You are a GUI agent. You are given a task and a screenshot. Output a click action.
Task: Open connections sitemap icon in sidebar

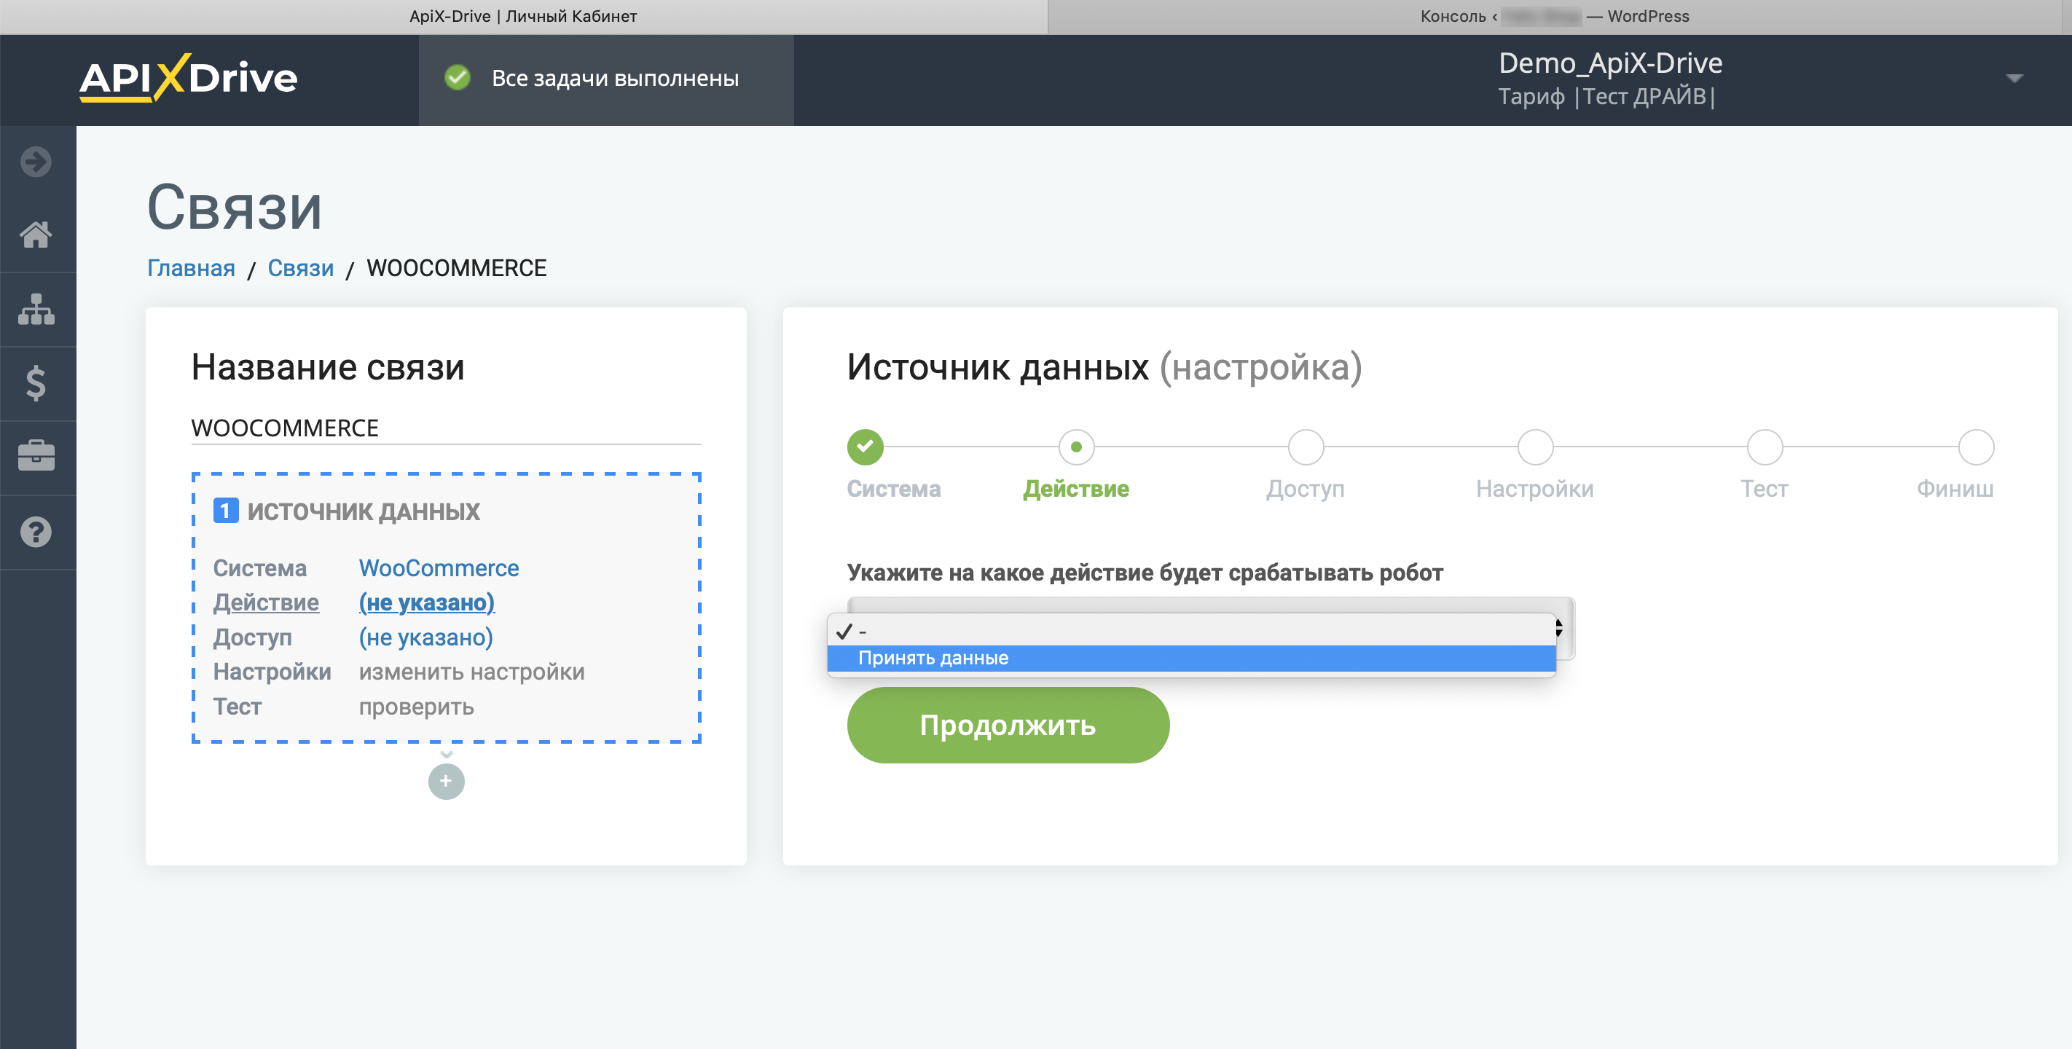click(x=36, y=310)
